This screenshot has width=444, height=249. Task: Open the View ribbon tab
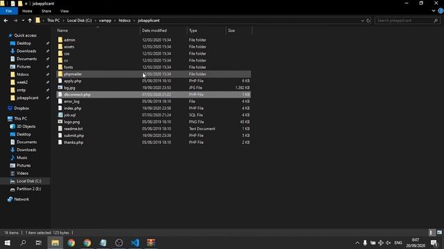(x=65, y=11)
